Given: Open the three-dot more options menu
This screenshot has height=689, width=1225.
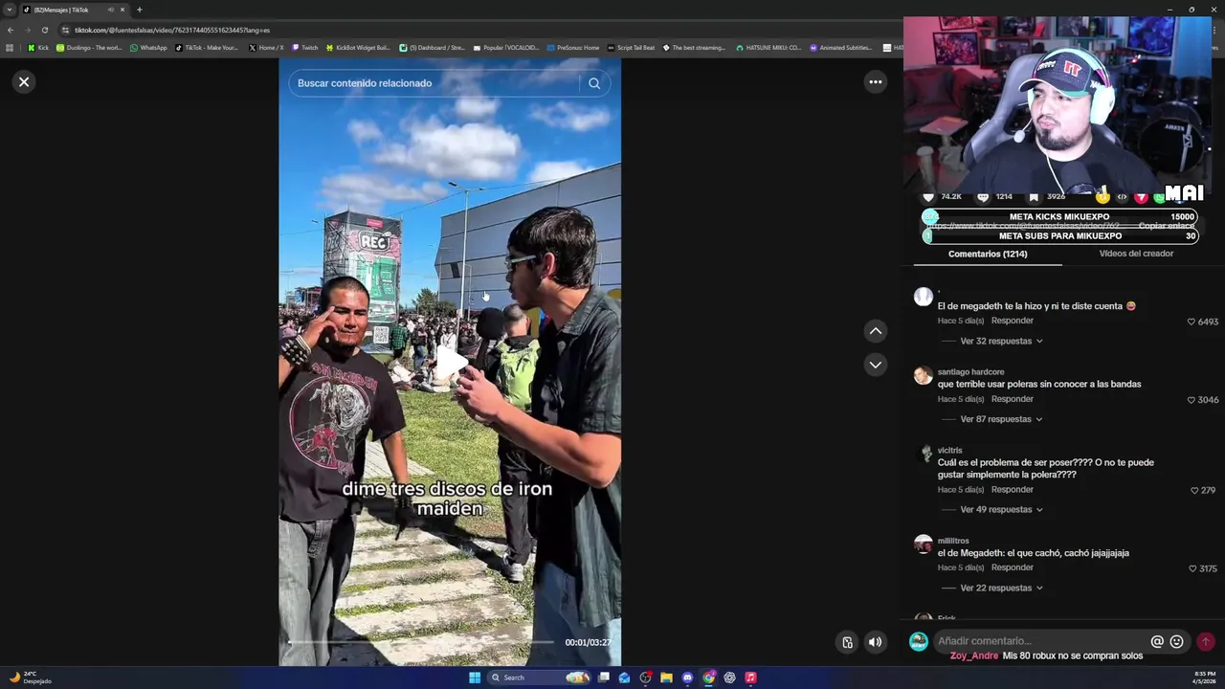Looking at the screenshot, I should [x=875, y=82].
